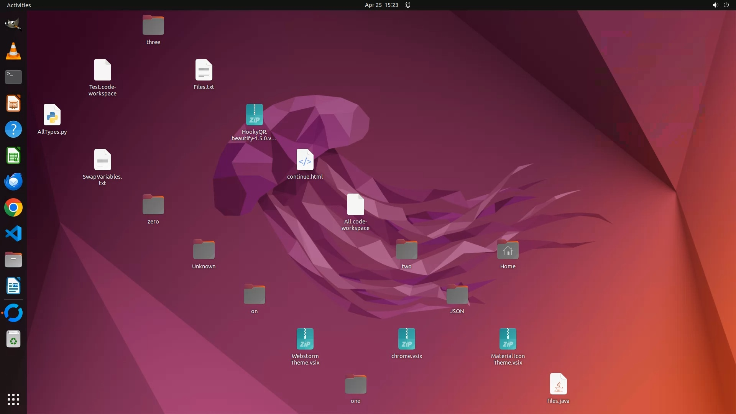Launch VLC media player from dock

(x=13, y=51)
